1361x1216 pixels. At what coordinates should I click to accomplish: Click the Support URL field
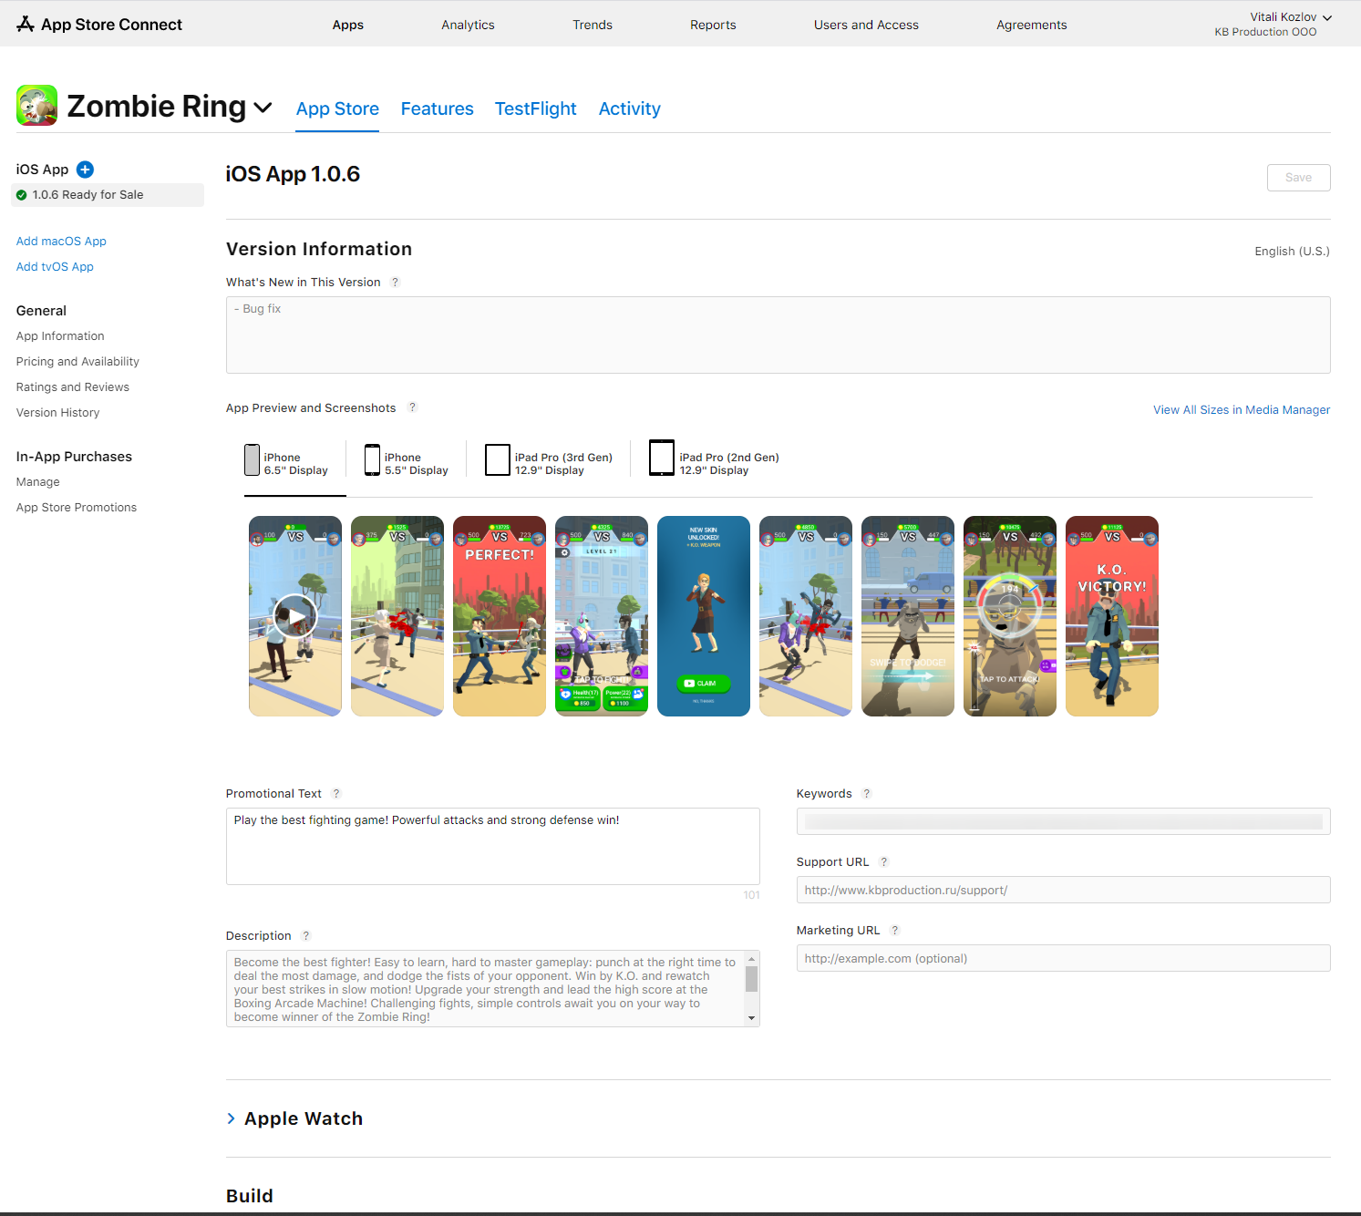(x=1063, y=890)
